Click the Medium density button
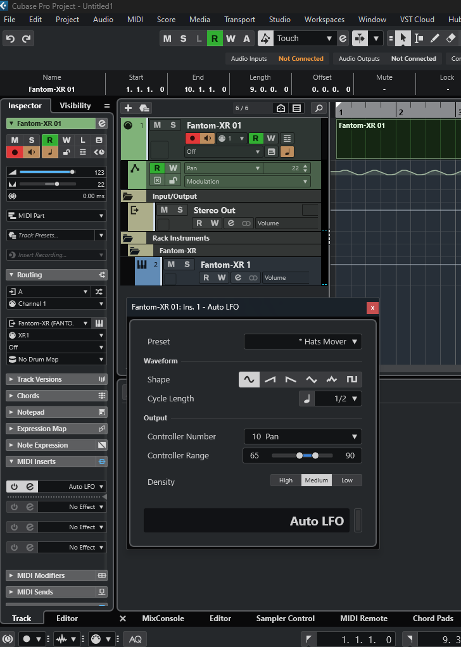This screenshot has width=461, height=647. click(317, 481)
